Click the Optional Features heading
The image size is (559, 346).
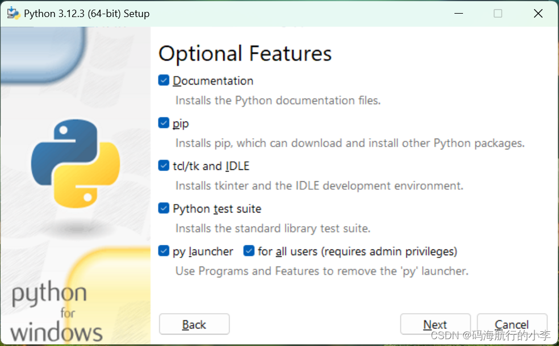click(x=245, y=54)
